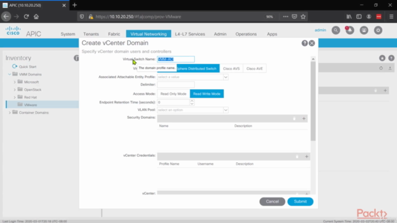Open the user profile icon in header

(364, 30)
